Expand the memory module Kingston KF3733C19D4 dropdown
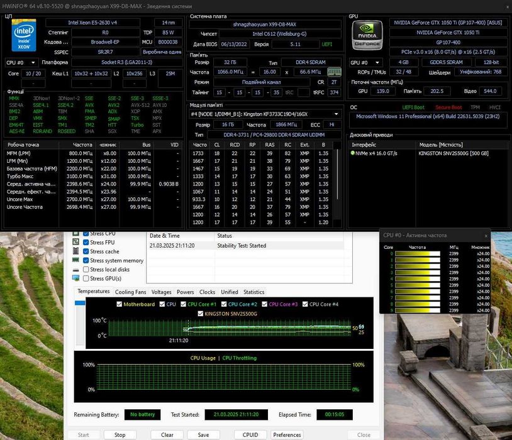Image resolution: width=512 pixels, height=440 pixels. 265,114
